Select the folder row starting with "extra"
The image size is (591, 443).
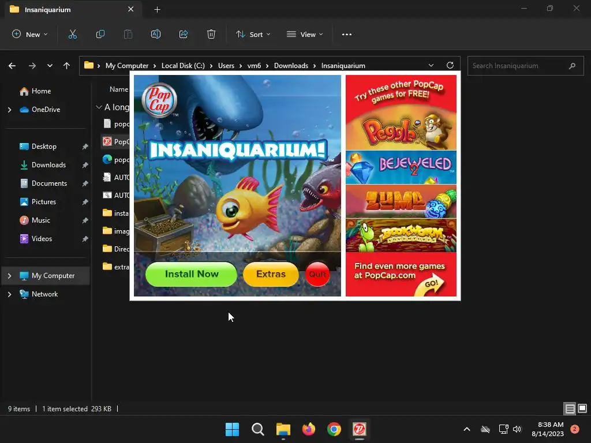115,267
